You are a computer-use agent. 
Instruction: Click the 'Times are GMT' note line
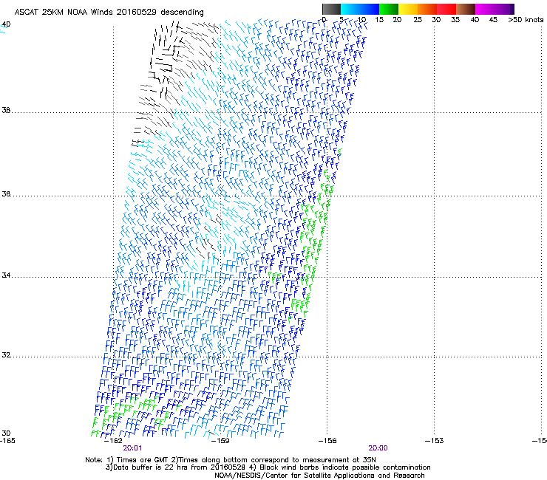tap(231, 460)
